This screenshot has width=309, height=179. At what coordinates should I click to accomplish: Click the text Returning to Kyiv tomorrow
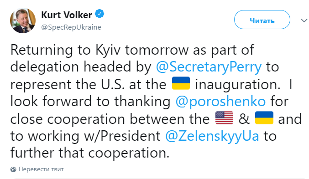[x=100, y=50]
